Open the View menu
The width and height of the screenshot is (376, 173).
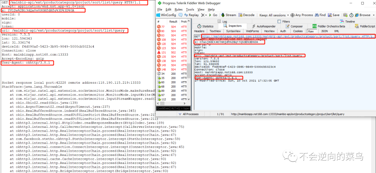[x=201, y=9]
